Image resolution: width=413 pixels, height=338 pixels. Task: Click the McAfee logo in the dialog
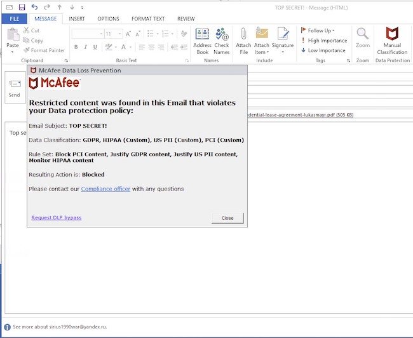[x=55, y=83]
